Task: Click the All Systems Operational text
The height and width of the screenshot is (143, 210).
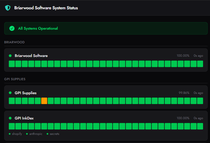Action: 38,28
